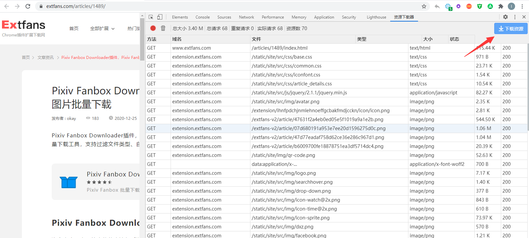
Task: Click the 文件 column header
Action: pos(303,39)
